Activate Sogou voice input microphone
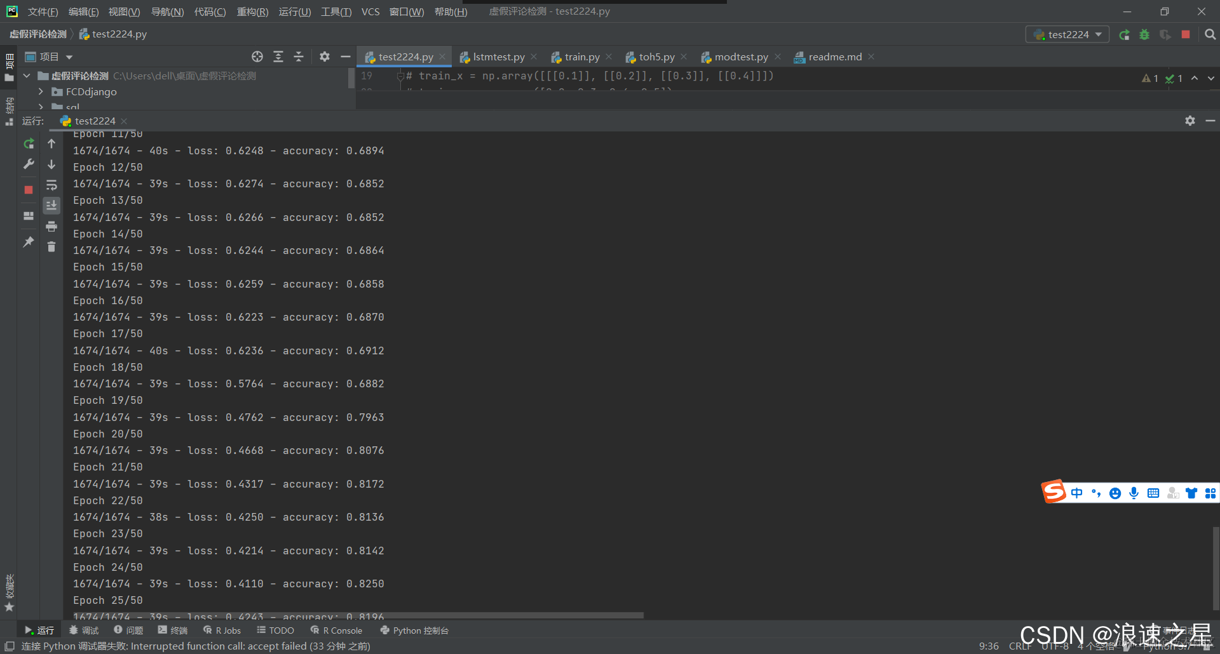1220x654 pixels. click(x=1134, y=493)
